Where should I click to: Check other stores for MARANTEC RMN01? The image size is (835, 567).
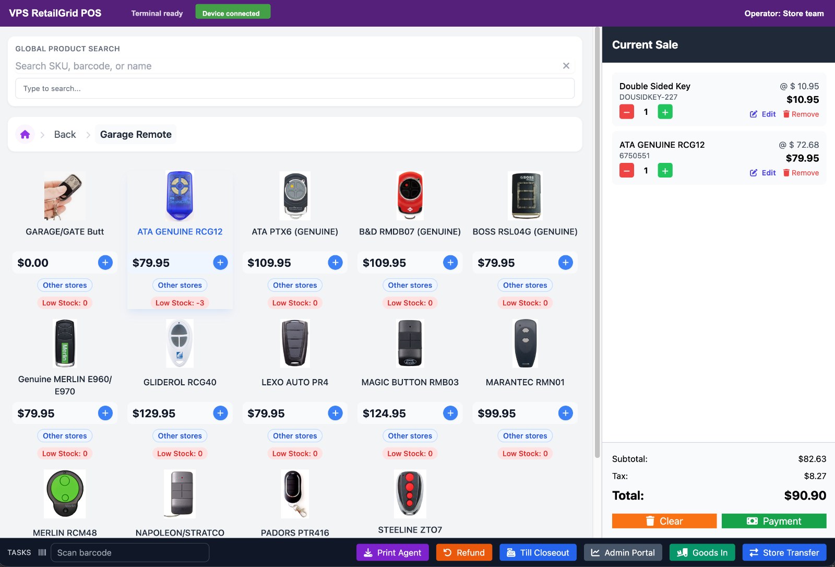click(x=525, y=436)
